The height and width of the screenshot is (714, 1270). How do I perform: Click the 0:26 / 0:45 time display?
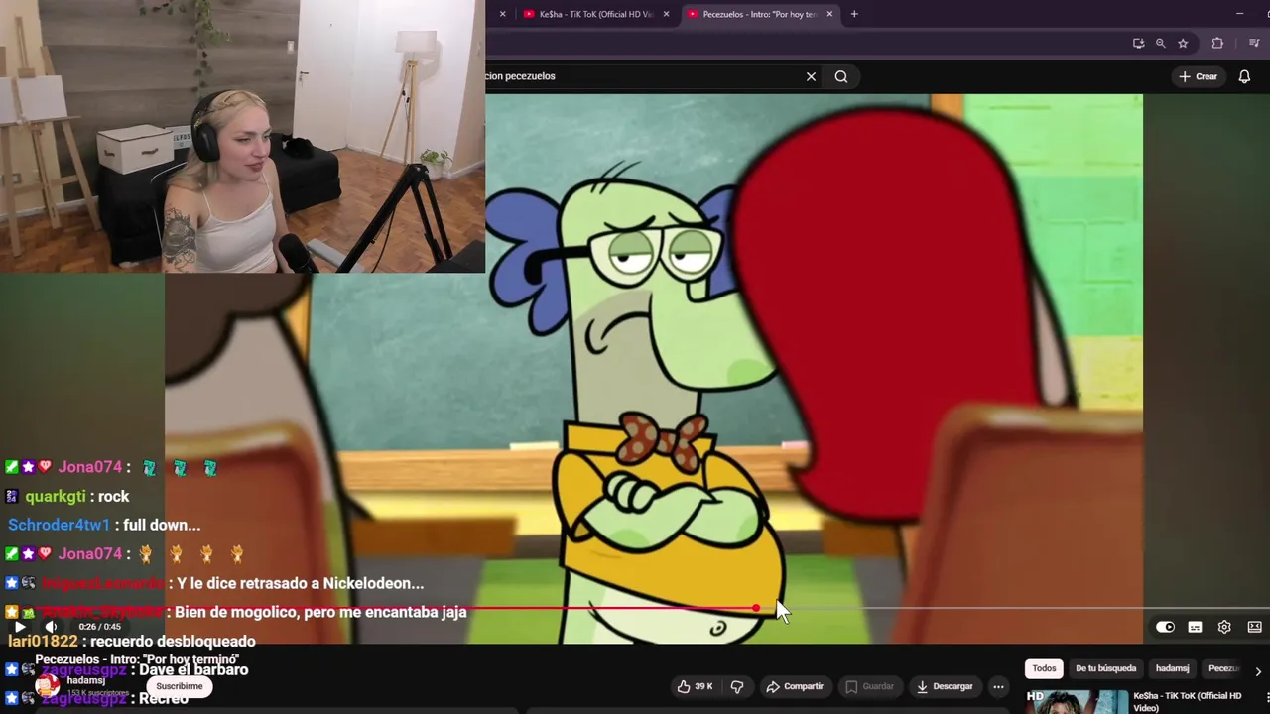99,627
